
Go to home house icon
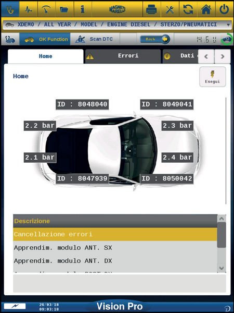(x=206, y=9)
